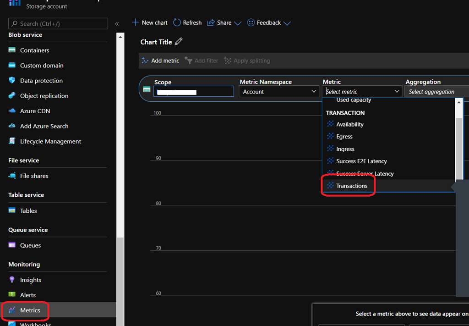
Task: Collapse the sidebar with double chevron
Action: click(117, 23)
